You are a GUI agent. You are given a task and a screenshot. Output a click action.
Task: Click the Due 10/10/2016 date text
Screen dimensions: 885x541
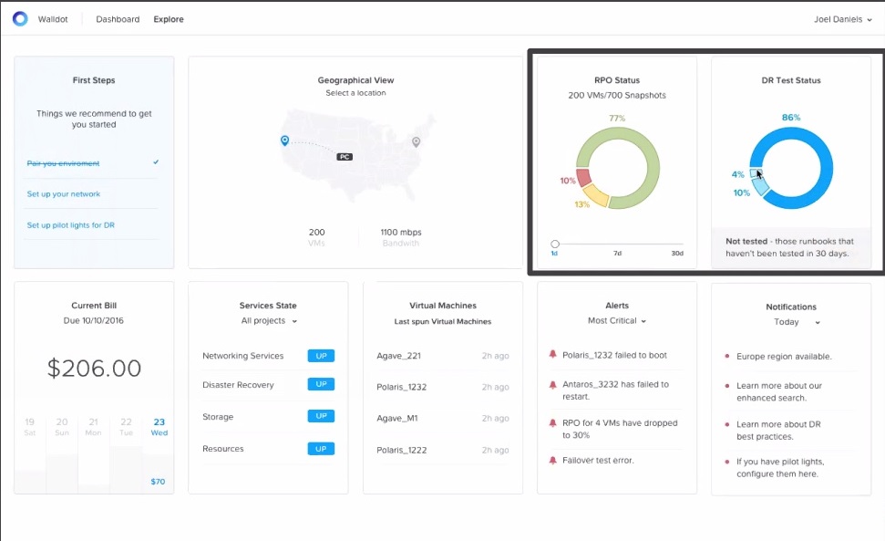94,321
